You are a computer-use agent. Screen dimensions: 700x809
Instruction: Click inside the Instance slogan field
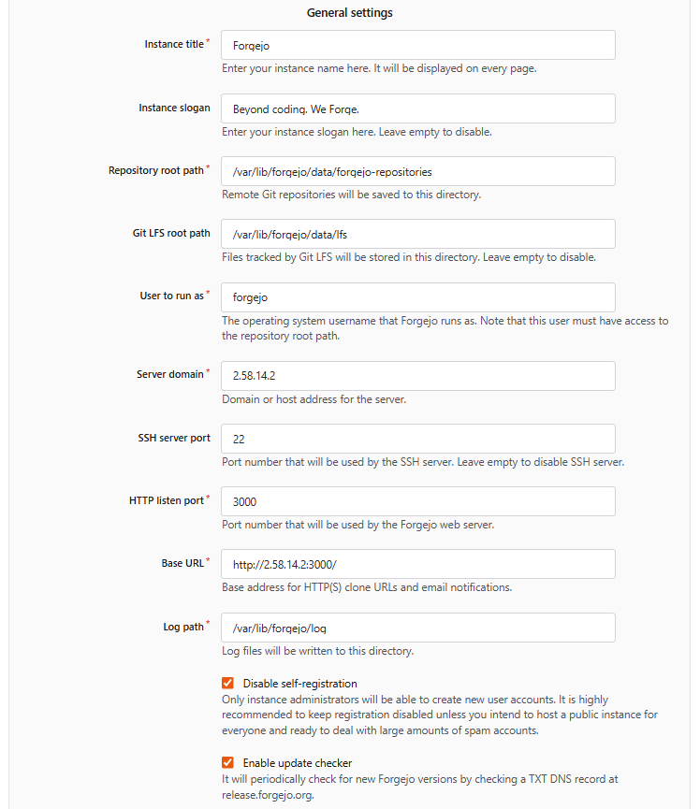(416, 108)
